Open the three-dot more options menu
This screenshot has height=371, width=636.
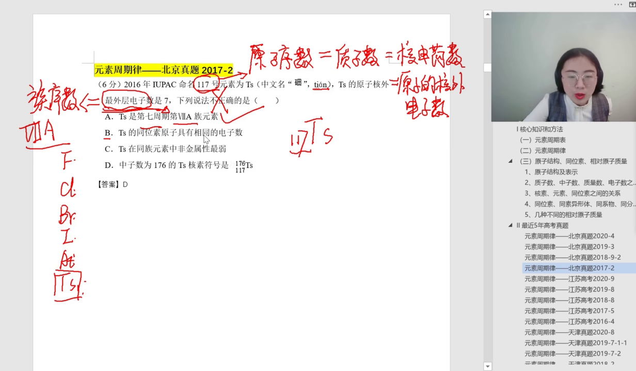(x=618, y=4)
